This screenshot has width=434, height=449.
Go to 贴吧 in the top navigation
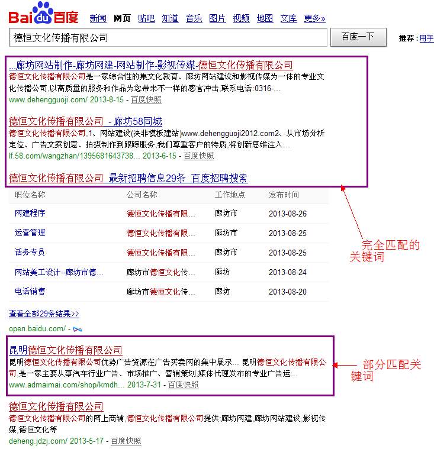146,18
